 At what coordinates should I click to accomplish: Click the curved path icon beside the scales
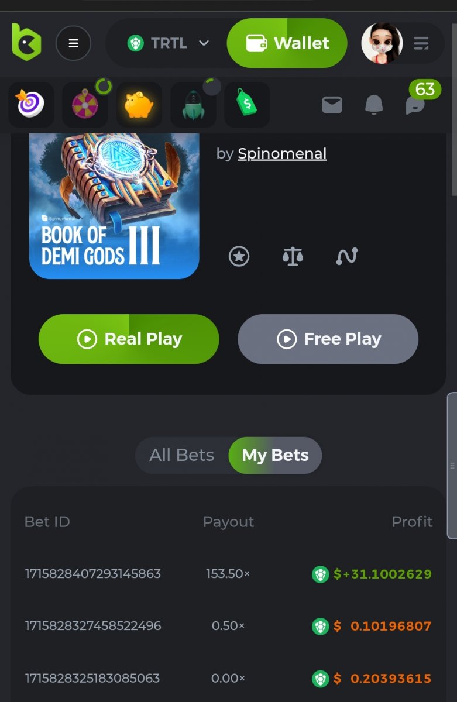point(346,256)
